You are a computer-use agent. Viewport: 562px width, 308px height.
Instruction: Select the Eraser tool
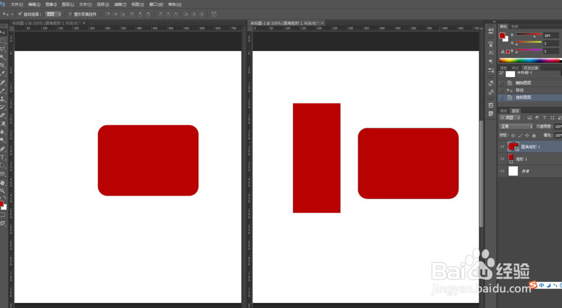click(3, 115)
